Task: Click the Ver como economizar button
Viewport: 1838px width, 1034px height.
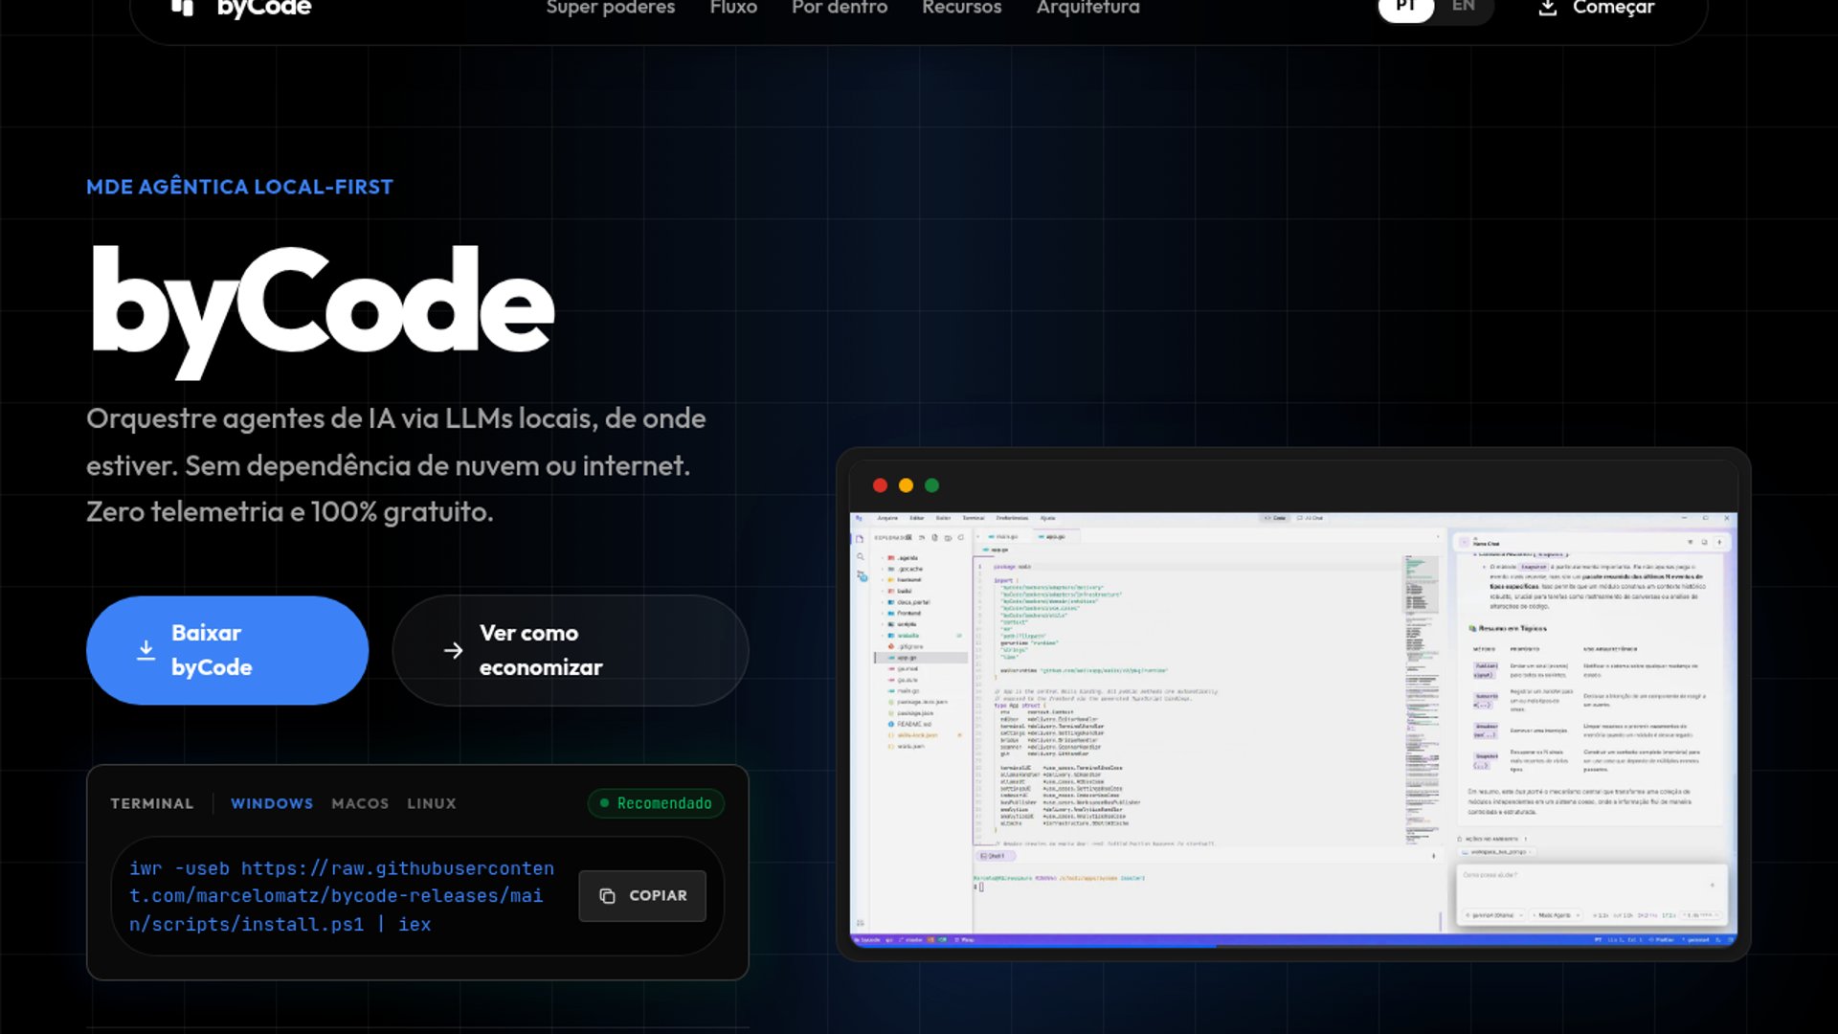Action: [570, 650]
